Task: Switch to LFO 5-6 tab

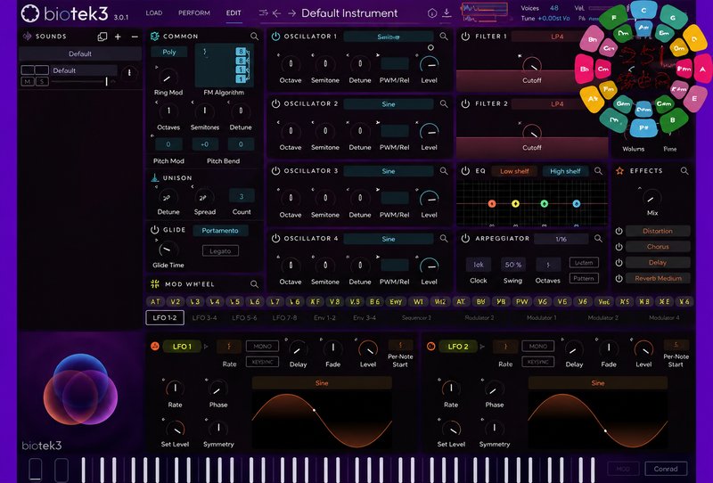Action: tap(244, 317)
